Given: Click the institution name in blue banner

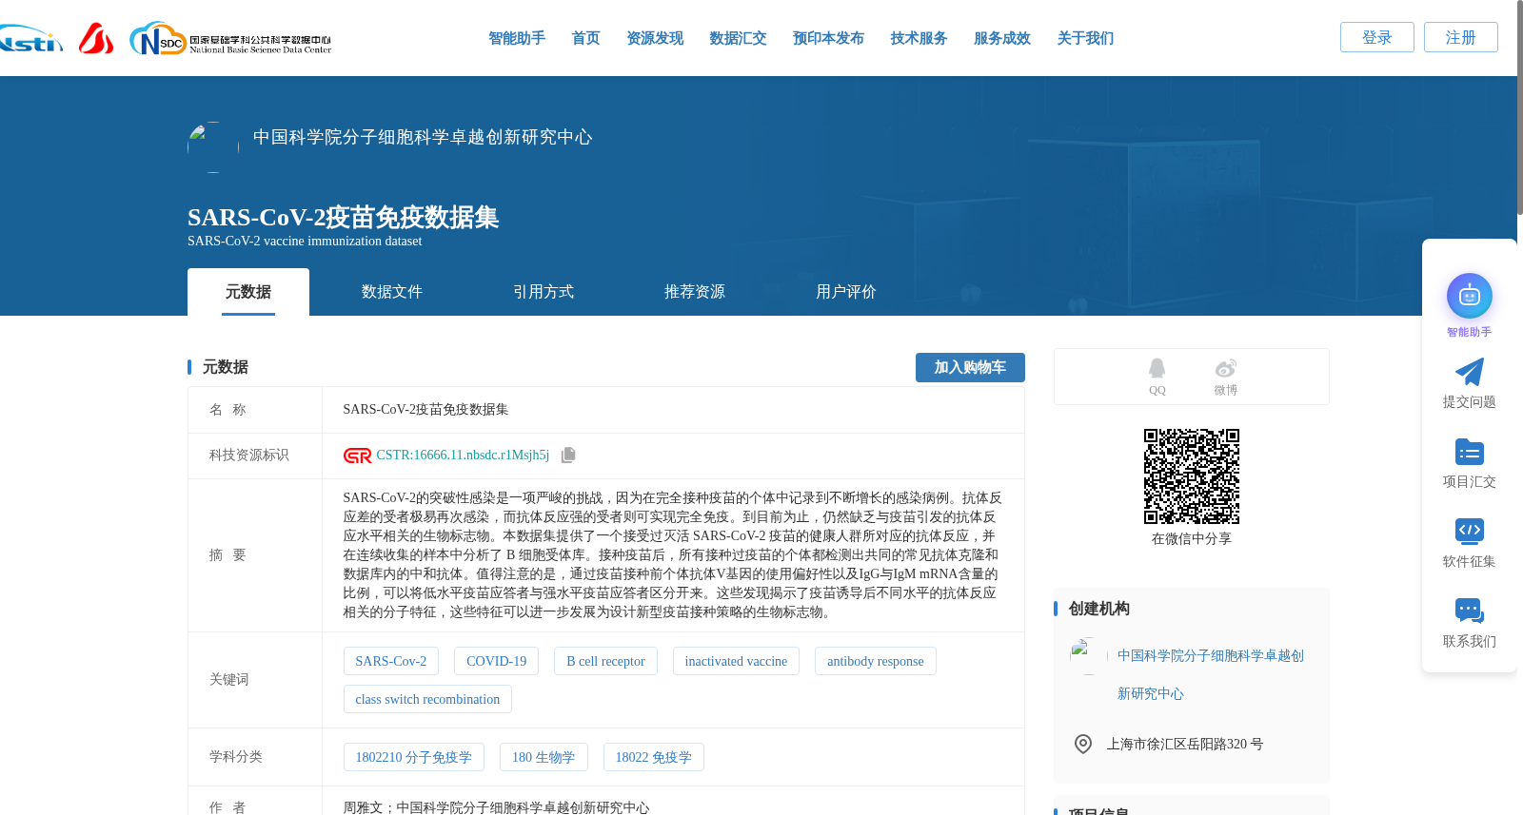Looking at the screenshot, I should pos(423,137).
